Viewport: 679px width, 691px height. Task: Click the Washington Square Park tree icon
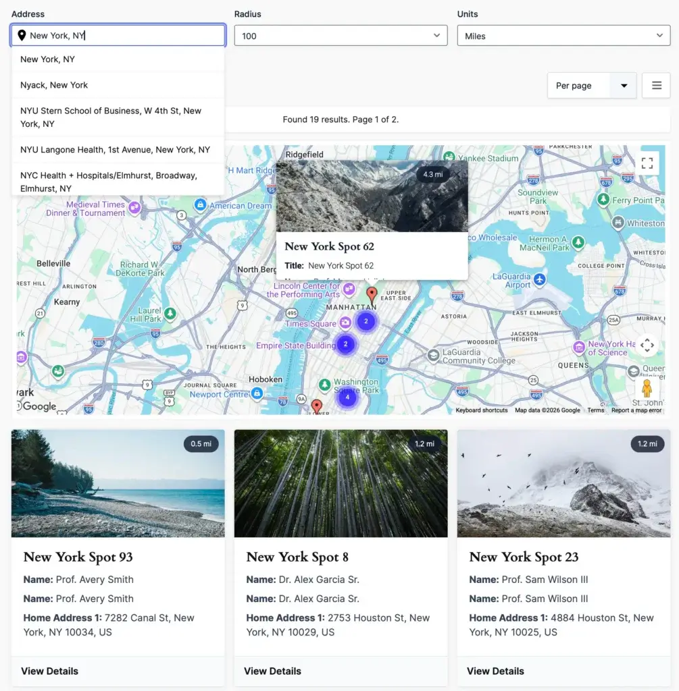(325, 385)
